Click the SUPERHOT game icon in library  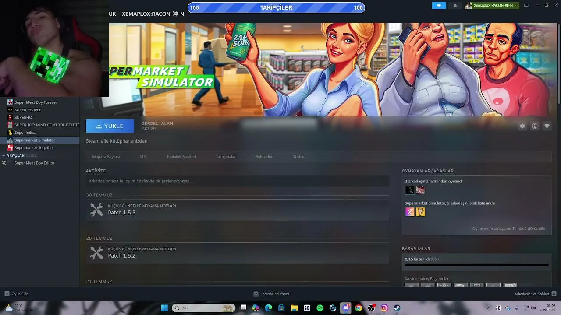10,117
